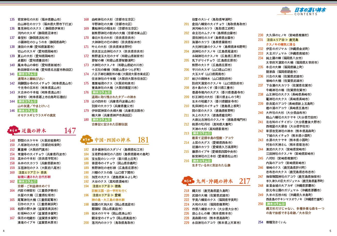The height and width of the screenshot is (236, 337).
Task: Open the 樹種別さくいん index entry
Action: pyautogui.click(x=276, y=222)
